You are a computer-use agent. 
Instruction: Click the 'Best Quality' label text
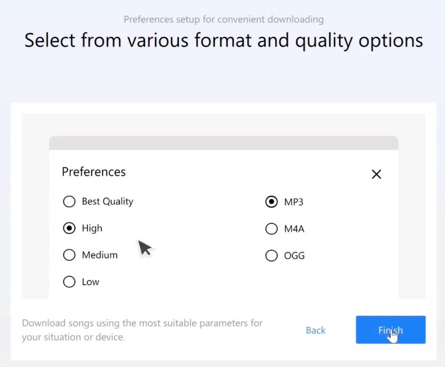pyautogui.click(x=108, y=202)
